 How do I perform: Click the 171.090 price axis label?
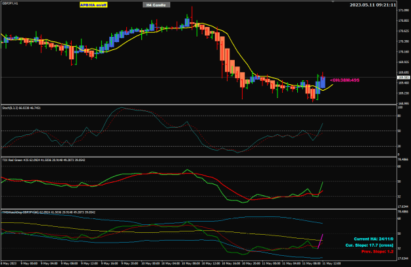[404, 11]
